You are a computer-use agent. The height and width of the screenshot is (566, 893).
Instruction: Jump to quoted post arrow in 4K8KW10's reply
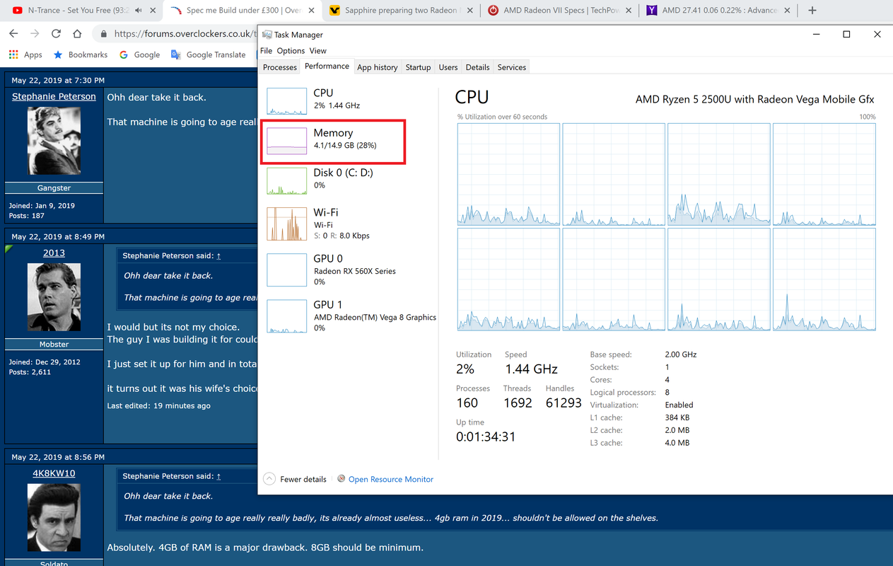coord(218,476)
